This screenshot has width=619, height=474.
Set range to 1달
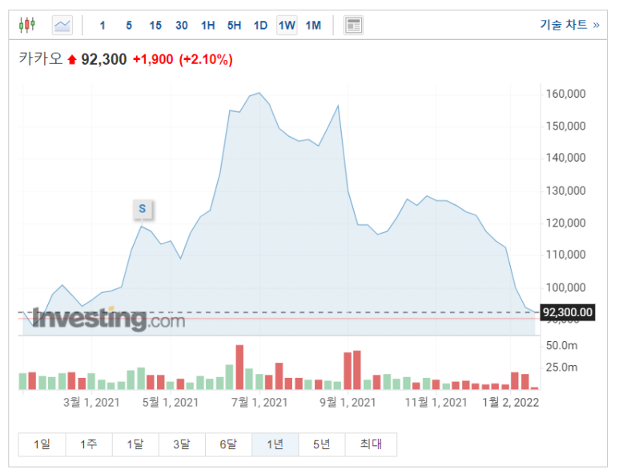135,444
